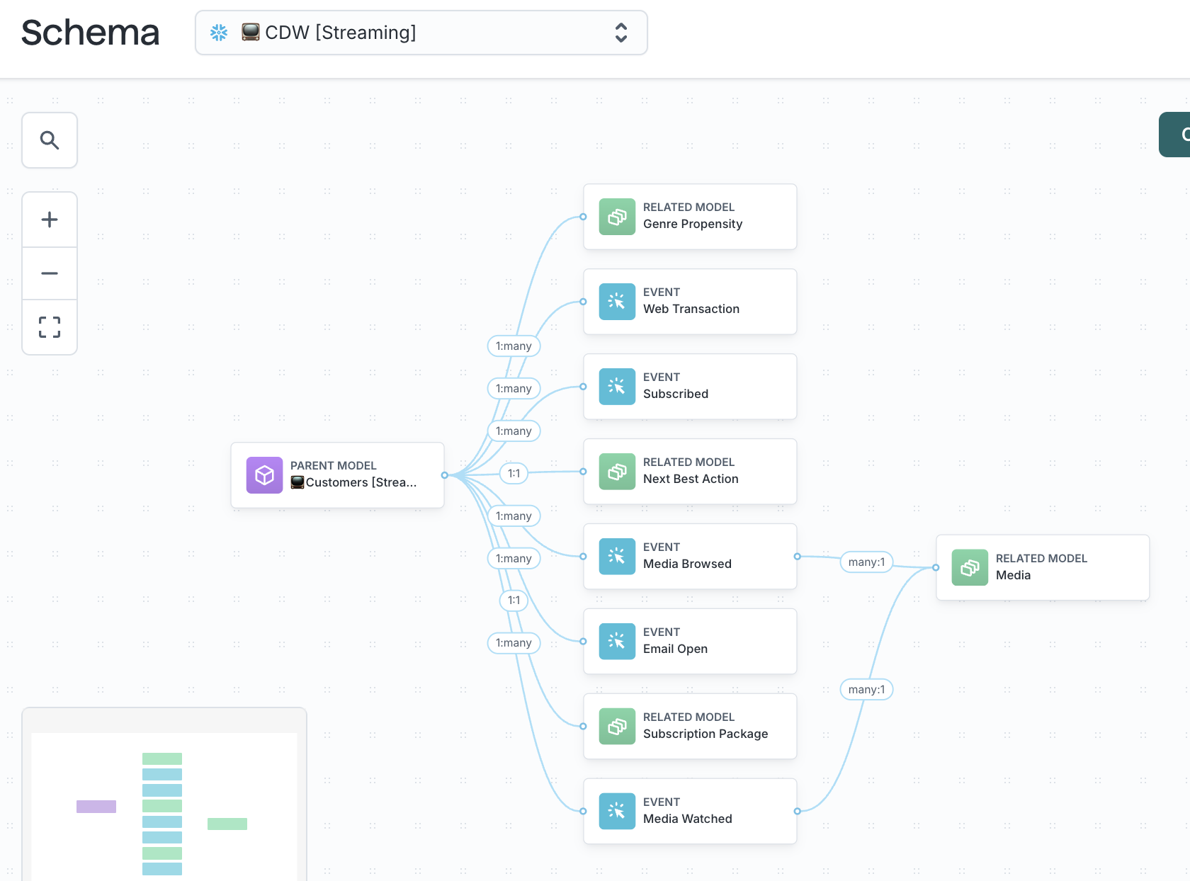The height and width of the screenshot is (881, 1190).
Task: Select the Media Watched event icon
Action: (x=617, y=811)
